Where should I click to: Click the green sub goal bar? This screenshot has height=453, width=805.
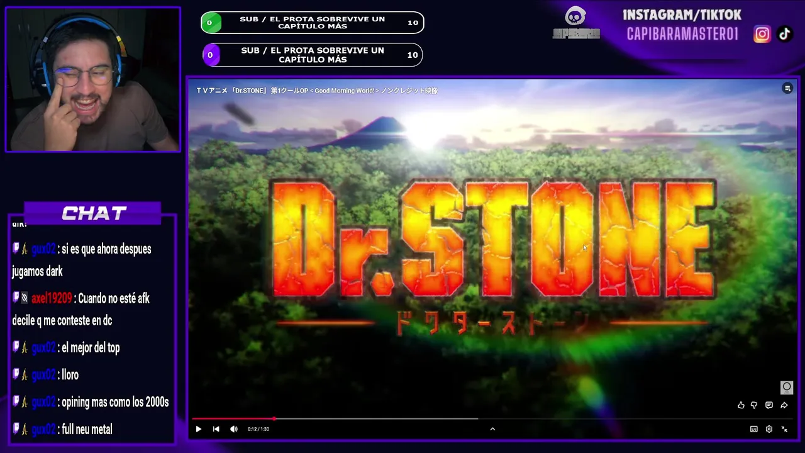[x=312, y=23]
